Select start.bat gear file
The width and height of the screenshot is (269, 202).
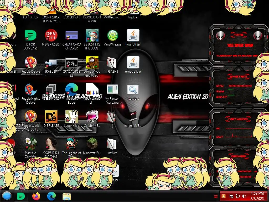[x=133, y=90]
